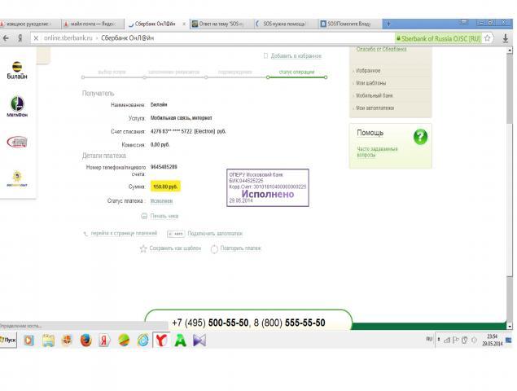Open Мои автоплатежи in right menu

[375, 108]
